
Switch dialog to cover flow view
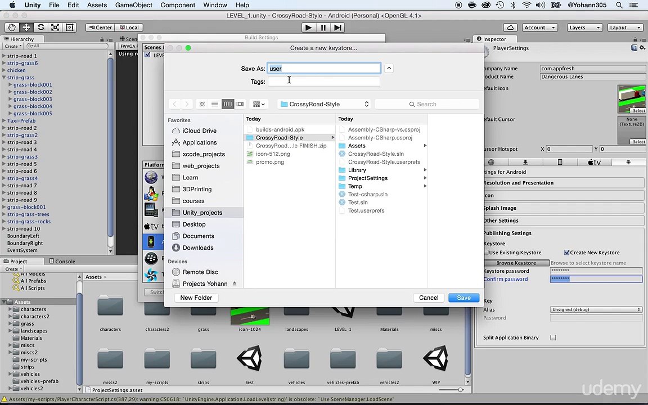coord(240,104)
